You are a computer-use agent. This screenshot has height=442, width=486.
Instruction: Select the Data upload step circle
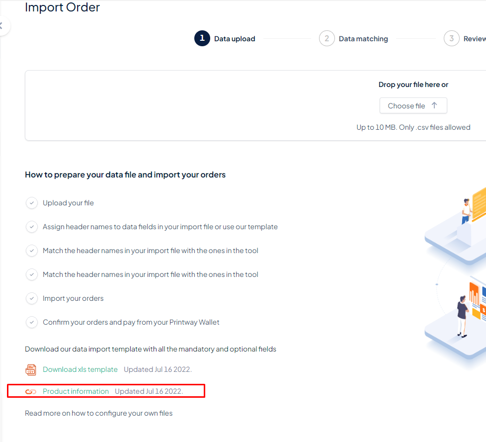point(202,38)
